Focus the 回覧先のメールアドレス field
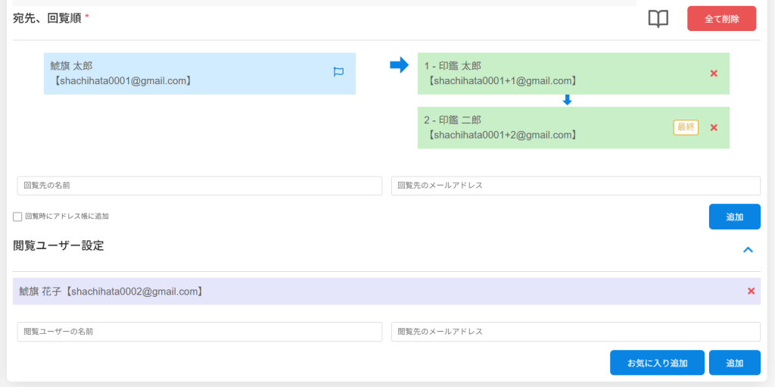 click(x=575, y=186)
